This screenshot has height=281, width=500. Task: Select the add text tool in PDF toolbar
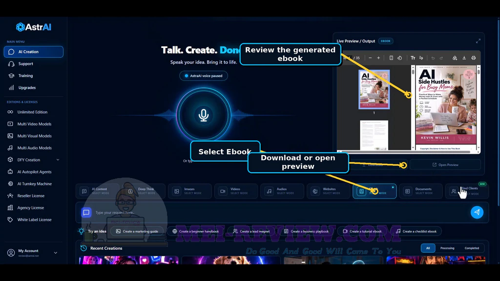413,58
